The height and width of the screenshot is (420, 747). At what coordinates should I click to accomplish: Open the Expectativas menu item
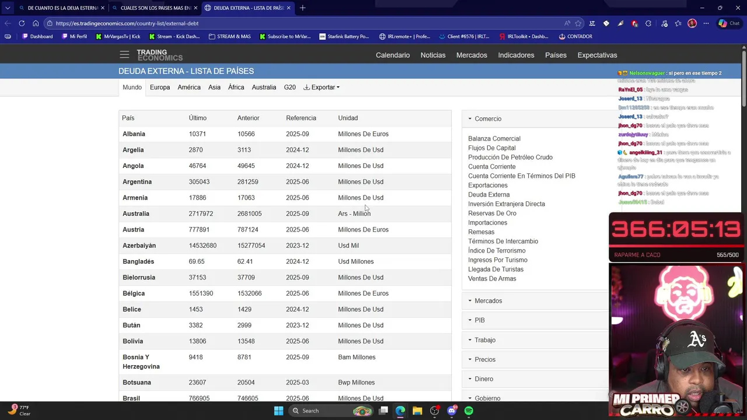coord(597,55)
